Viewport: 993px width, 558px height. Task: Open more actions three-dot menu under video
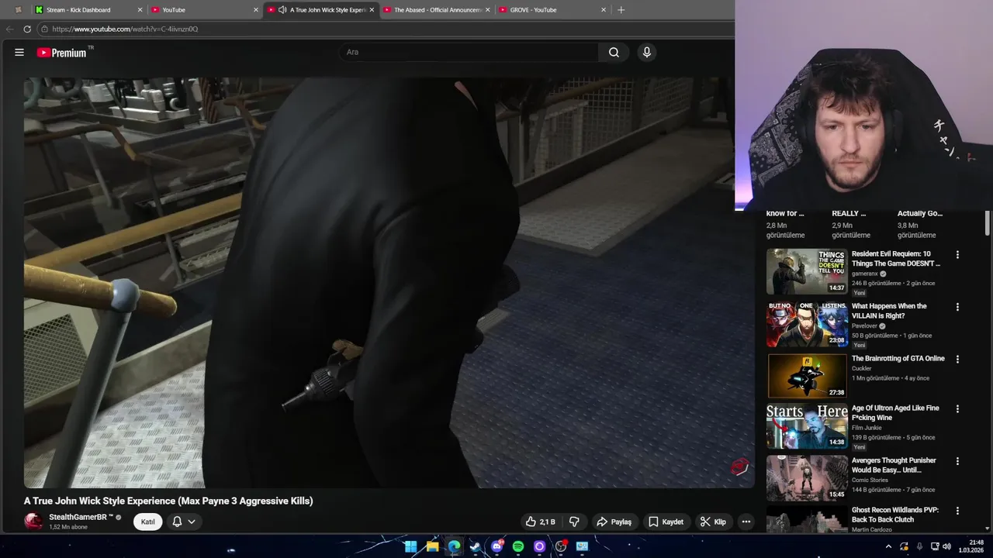point(746,522)
